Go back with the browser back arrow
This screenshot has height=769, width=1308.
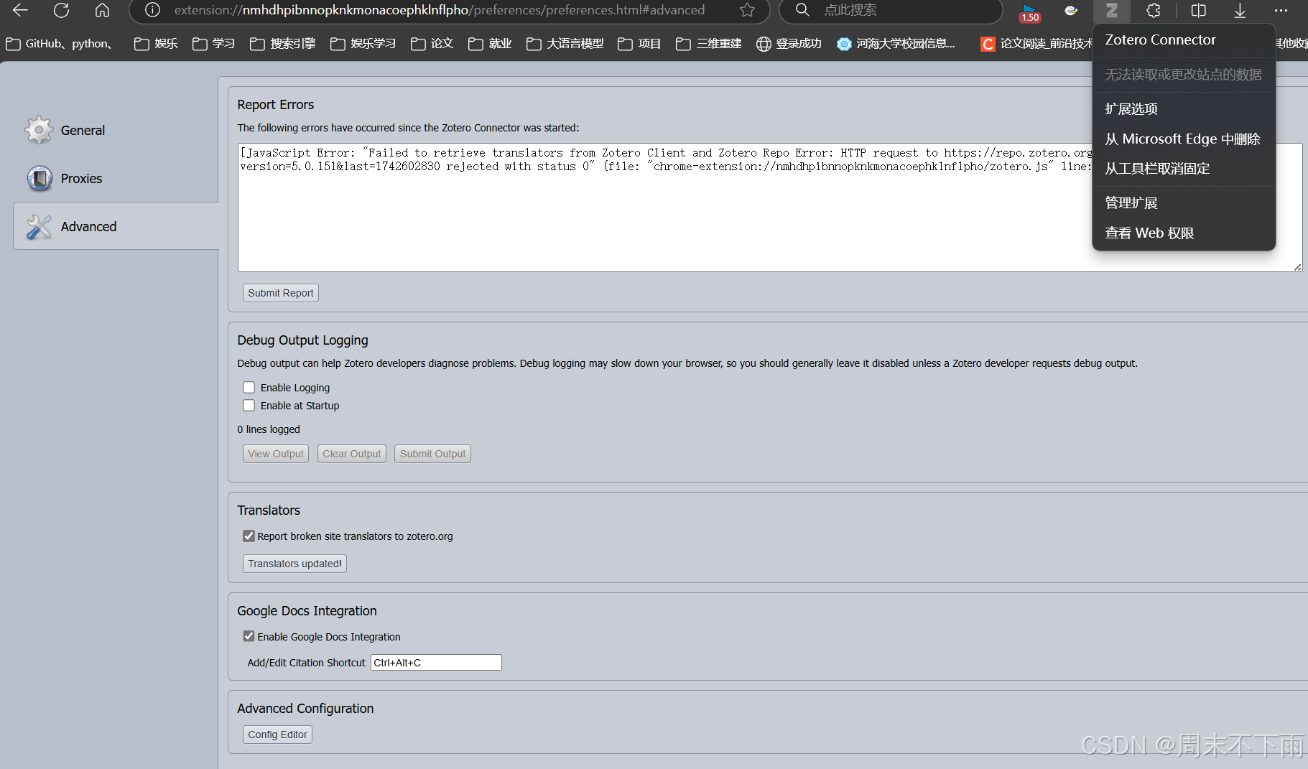click(x=20, y=10)
